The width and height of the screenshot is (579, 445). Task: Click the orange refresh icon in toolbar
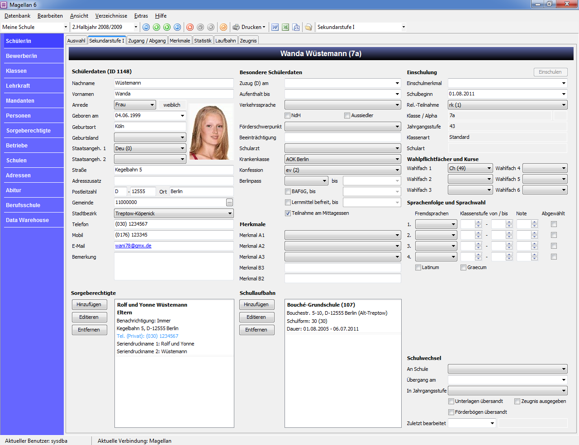click(x=223, y=27)
